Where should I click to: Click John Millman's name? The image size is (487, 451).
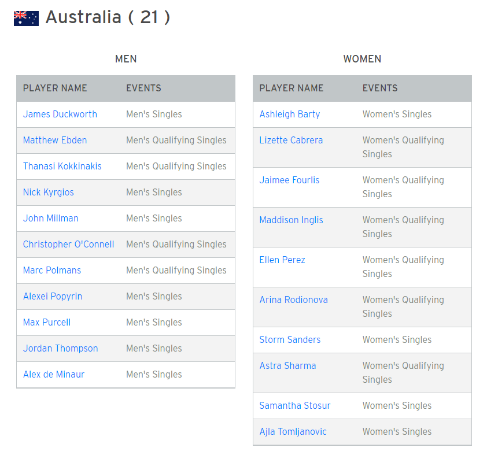[x=51, y=218]
